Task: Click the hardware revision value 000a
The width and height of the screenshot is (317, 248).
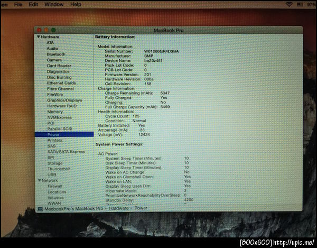Action: tap(149, 79)
